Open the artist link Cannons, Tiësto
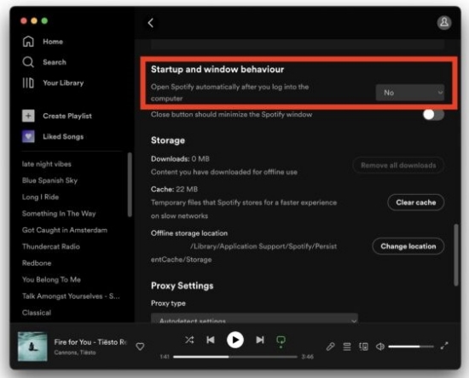This screenshot has width=469, height=378. click(x=75, y=352)
